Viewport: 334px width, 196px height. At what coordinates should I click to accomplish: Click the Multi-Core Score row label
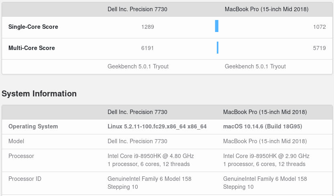[x=32, y=48]
